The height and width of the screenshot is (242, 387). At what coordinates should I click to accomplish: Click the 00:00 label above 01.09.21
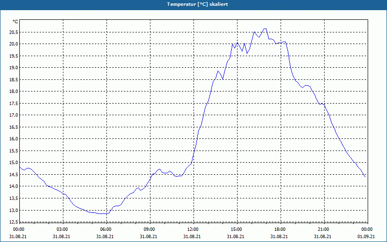(367, 229)
